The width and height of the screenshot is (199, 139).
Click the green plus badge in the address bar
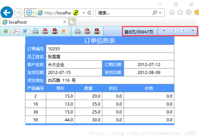tap(76, 13)
